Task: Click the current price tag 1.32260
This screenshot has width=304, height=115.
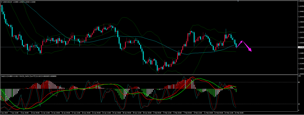Action: point(301,47)
